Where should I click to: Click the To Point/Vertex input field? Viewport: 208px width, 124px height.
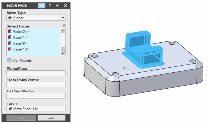tap(36, 96)
